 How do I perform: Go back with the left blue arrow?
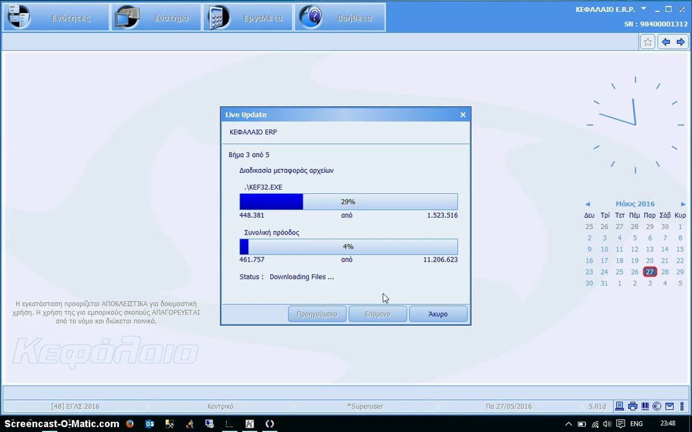pyautogui.click(x=666, y=43)
